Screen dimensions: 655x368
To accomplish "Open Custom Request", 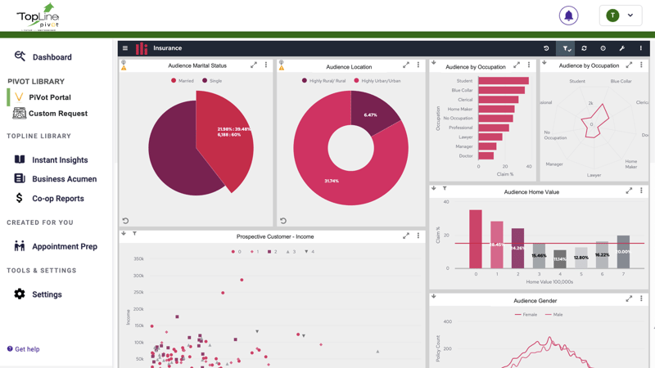I will pos(50,114).
